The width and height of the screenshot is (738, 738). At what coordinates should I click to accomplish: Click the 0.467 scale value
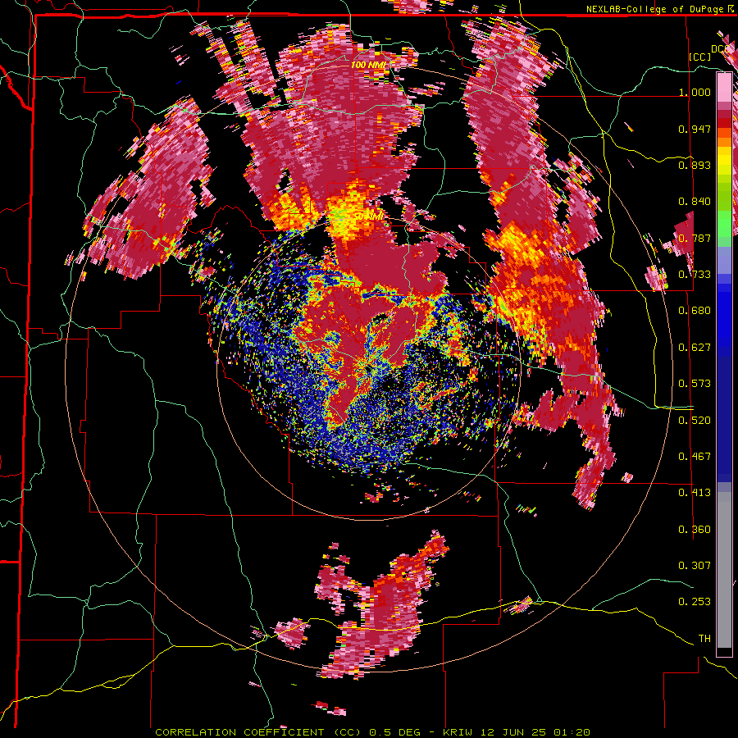695,457
